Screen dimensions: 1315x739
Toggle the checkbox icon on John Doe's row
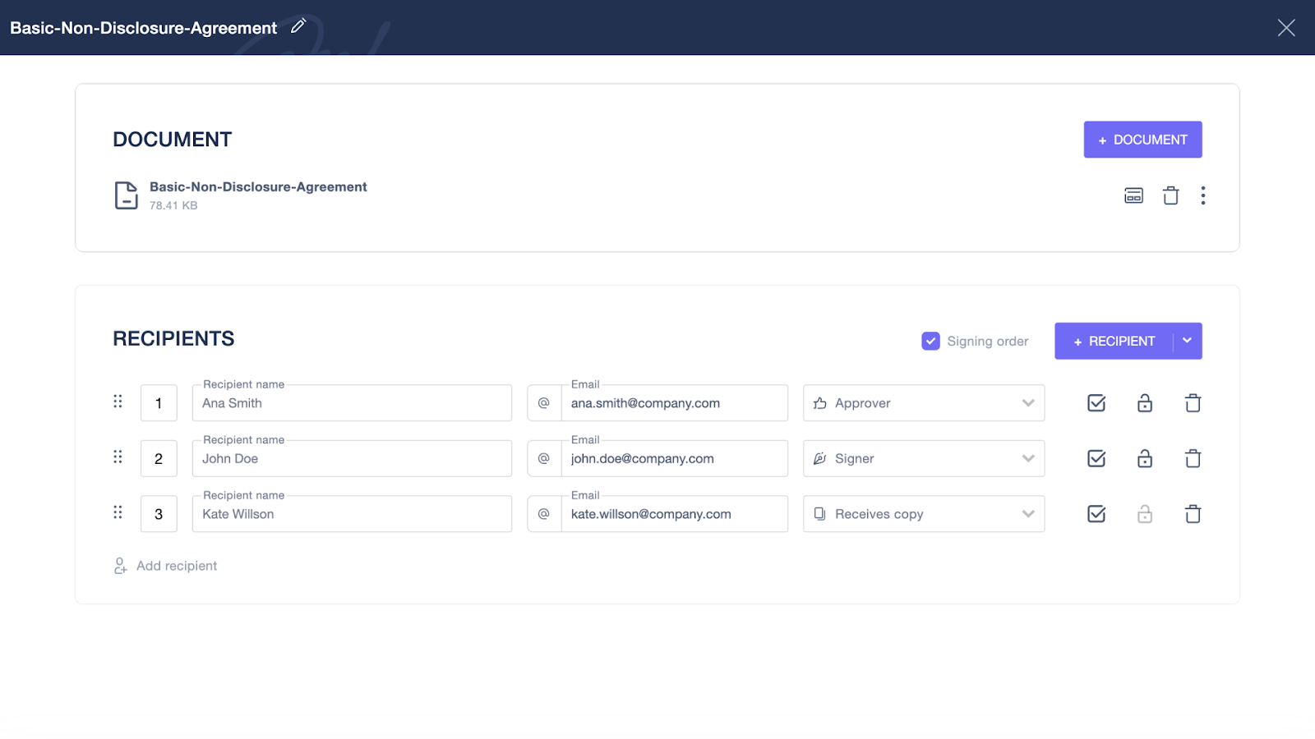[x=1096, y=458]
